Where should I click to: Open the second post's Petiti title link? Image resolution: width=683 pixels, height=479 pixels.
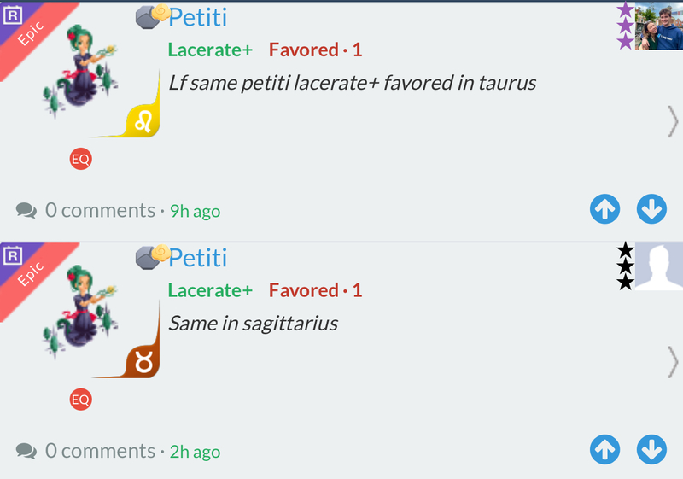(x=197, y=257)
